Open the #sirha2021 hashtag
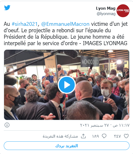Viewport: 133px width, 154px height. 25,24
